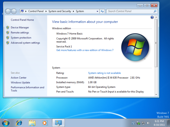Click the No Pen or Touch Input text

[x=116, y=92]
